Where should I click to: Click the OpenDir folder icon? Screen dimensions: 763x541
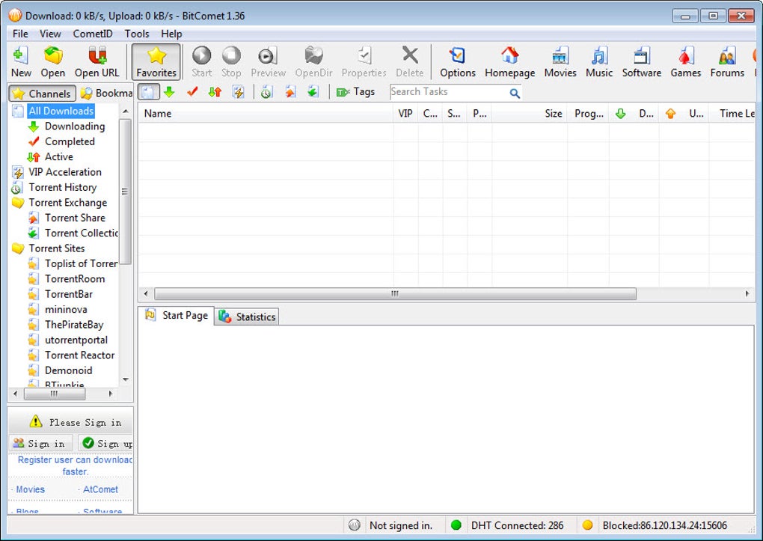pos(314,62)
